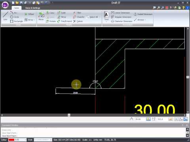The width and height of the screenshot is (190, 142).
Task: Choose the Circle tool
Action: coord(15,17)
